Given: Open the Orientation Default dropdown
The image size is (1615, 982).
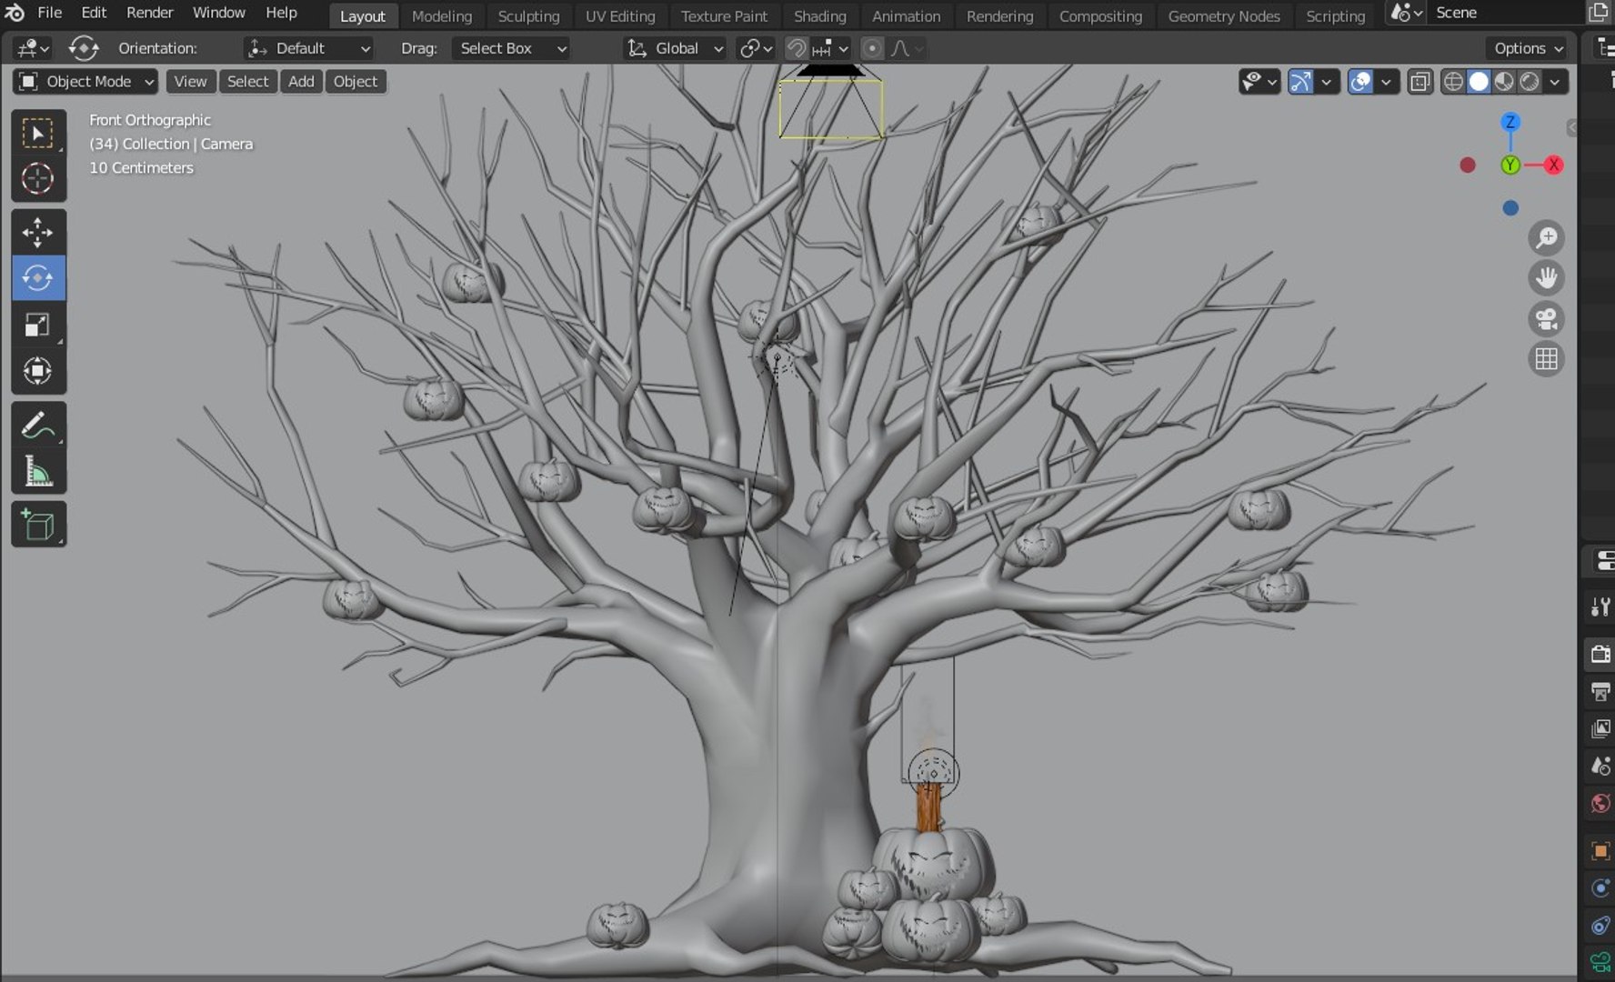Looking at the screenshot, I should point(309,48).
